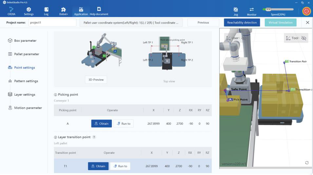Show help for Layer transition point
Image resolution: width=313 pixels, height=175 pixels.
click(94, 137)
